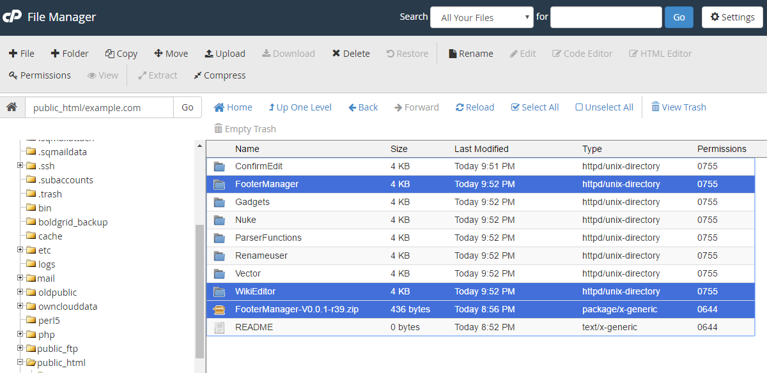
Task: Expand the mail folder in tree
Action: pos(20,278)
